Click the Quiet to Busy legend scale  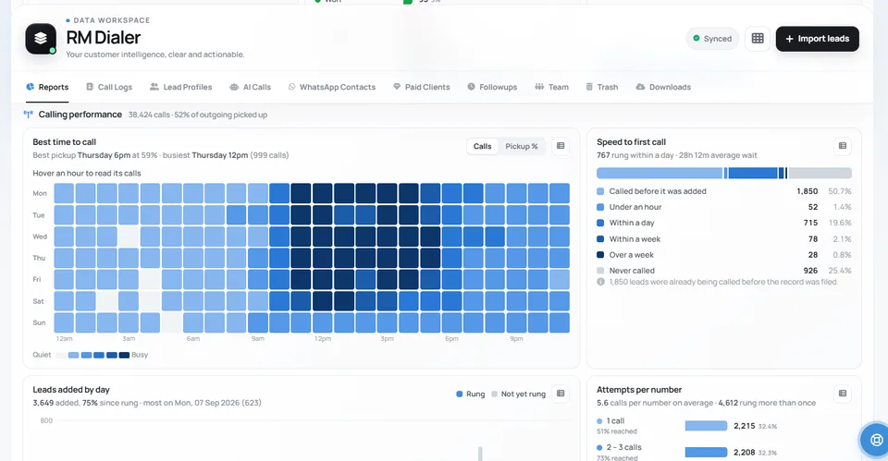click(92, 355)
